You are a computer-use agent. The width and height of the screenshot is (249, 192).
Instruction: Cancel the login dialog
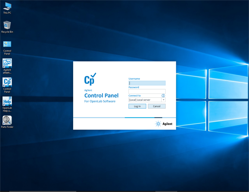pos(157,106)
